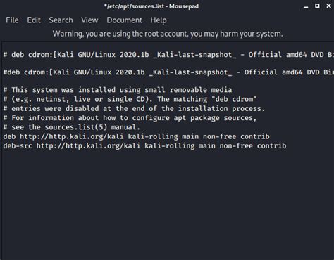This screenshot has width=334, height=260.
Task: Click the deb-src http.kali.org line
Action: click(x=144, y=145)
